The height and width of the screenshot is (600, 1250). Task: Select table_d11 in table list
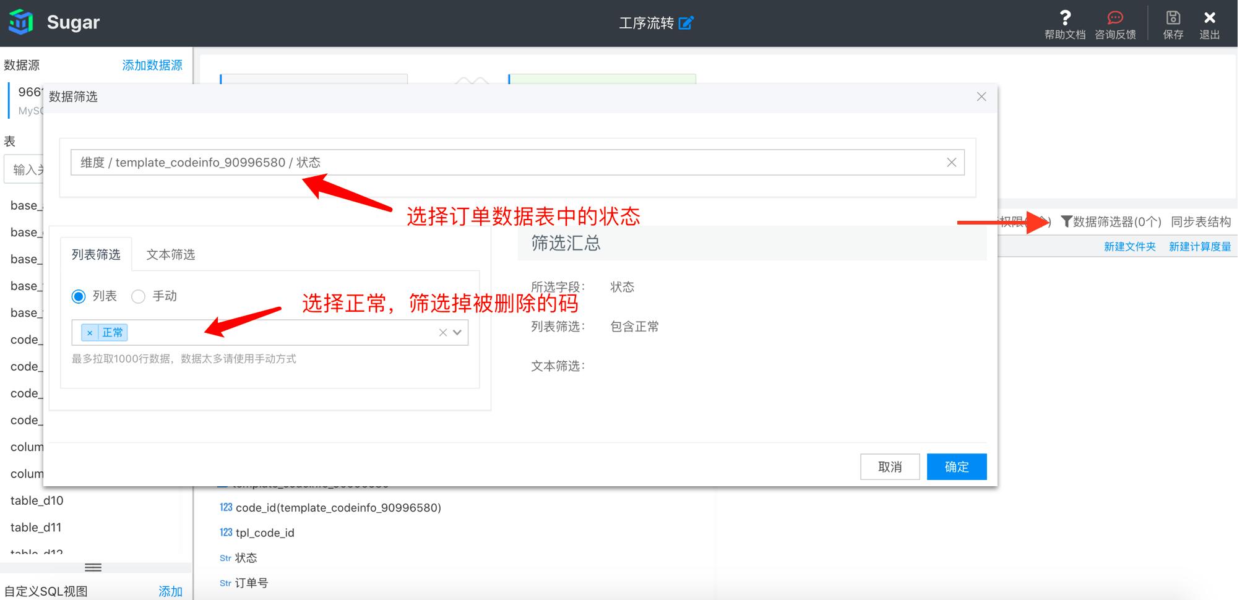(x=36, y=527)
